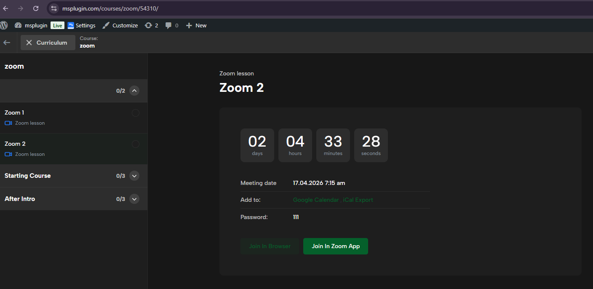Click the Zoom 2 lesson heading
The height and width of the screenshot is (289, 593).
point(242,88)
